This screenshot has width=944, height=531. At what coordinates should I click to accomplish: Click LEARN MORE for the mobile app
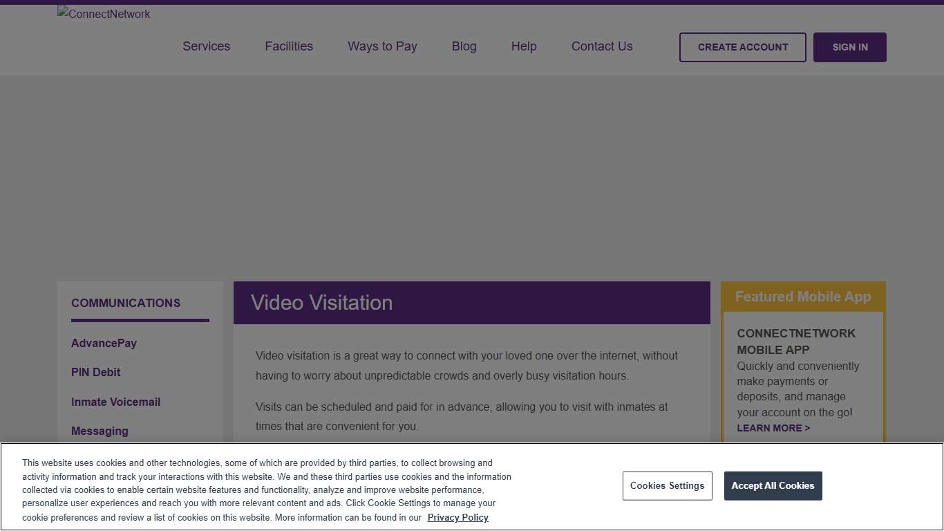point(773,428)
